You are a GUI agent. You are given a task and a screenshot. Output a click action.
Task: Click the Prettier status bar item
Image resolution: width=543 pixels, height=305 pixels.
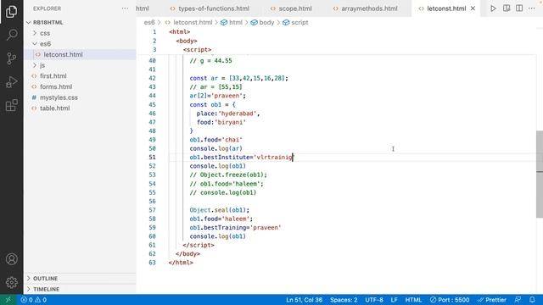pos(492,300)
